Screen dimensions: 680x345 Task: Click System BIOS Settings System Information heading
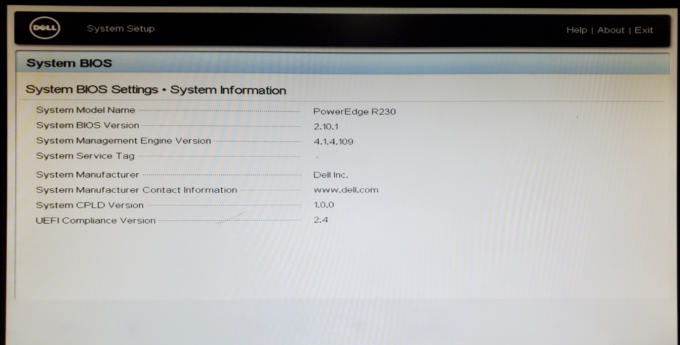pos(156,90)
